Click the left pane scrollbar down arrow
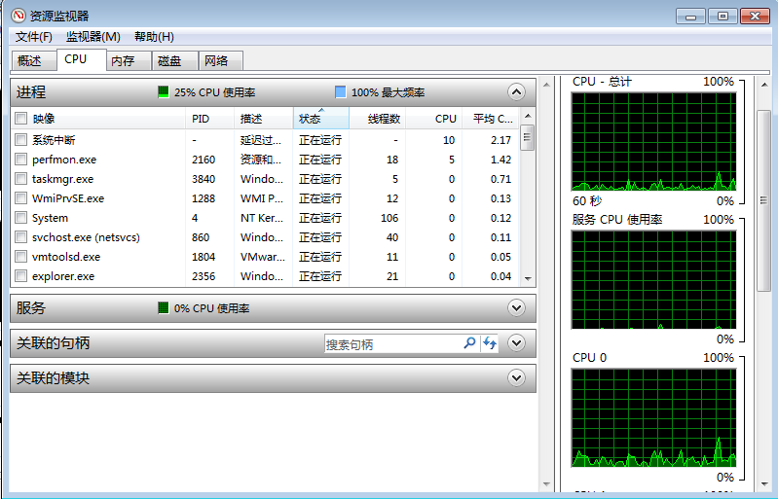Screen dimensions: 778x499 [x=546, y=483]
